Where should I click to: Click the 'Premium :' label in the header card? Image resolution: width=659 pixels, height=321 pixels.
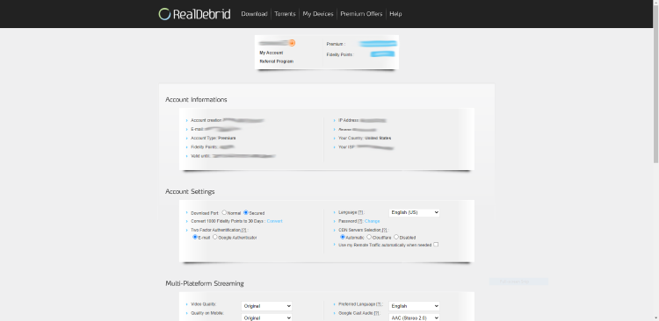336,44
